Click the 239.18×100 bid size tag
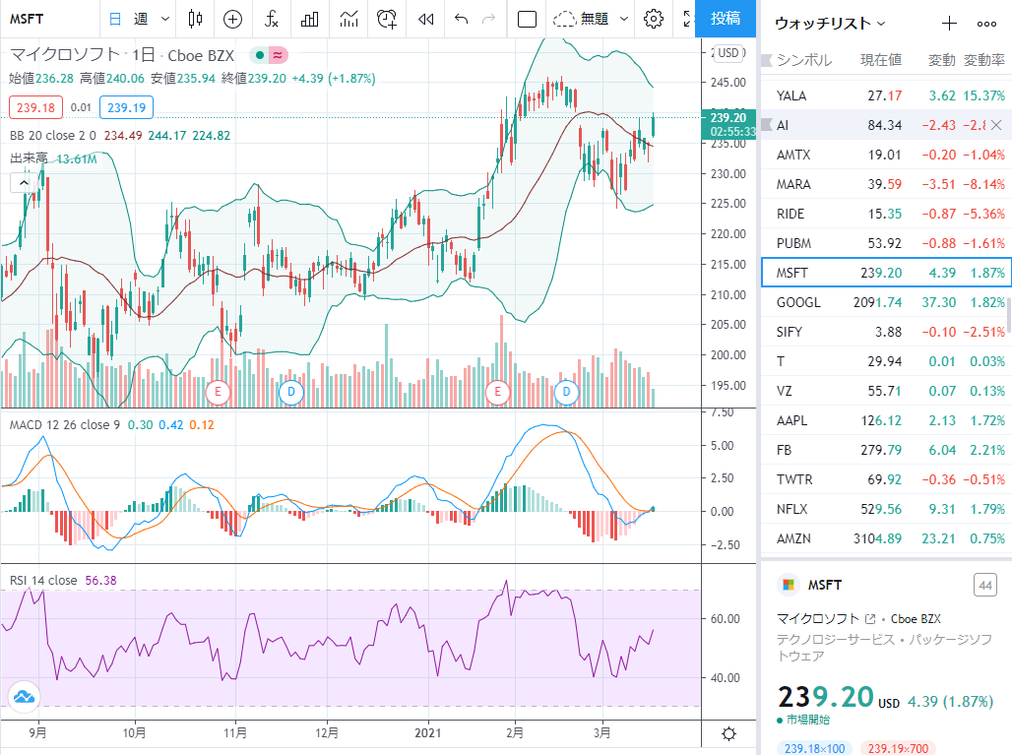This screenshot has height=755, width=1012. coord(814,748)
